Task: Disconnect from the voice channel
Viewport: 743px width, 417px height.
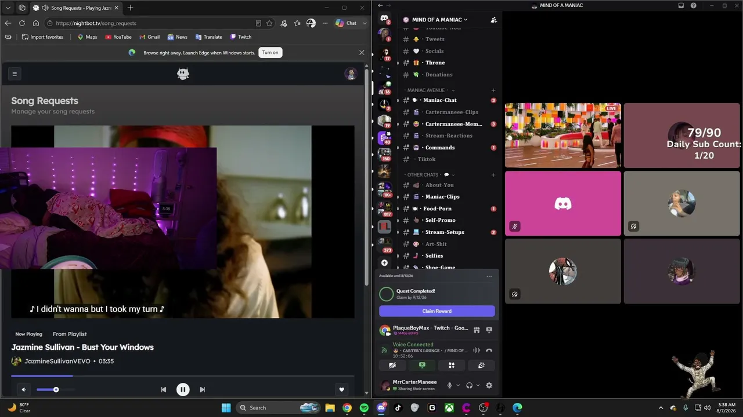Action: pyautogui.click(x=489, y=350)
